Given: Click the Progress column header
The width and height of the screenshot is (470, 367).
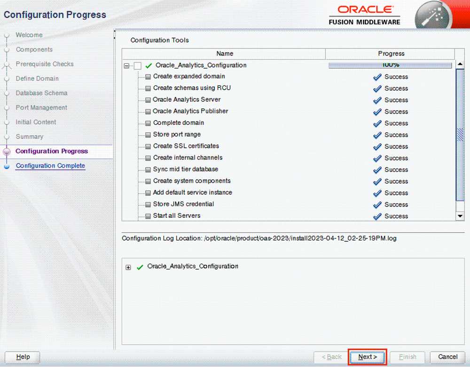Looking at the screenshot, I should point(391,54).
